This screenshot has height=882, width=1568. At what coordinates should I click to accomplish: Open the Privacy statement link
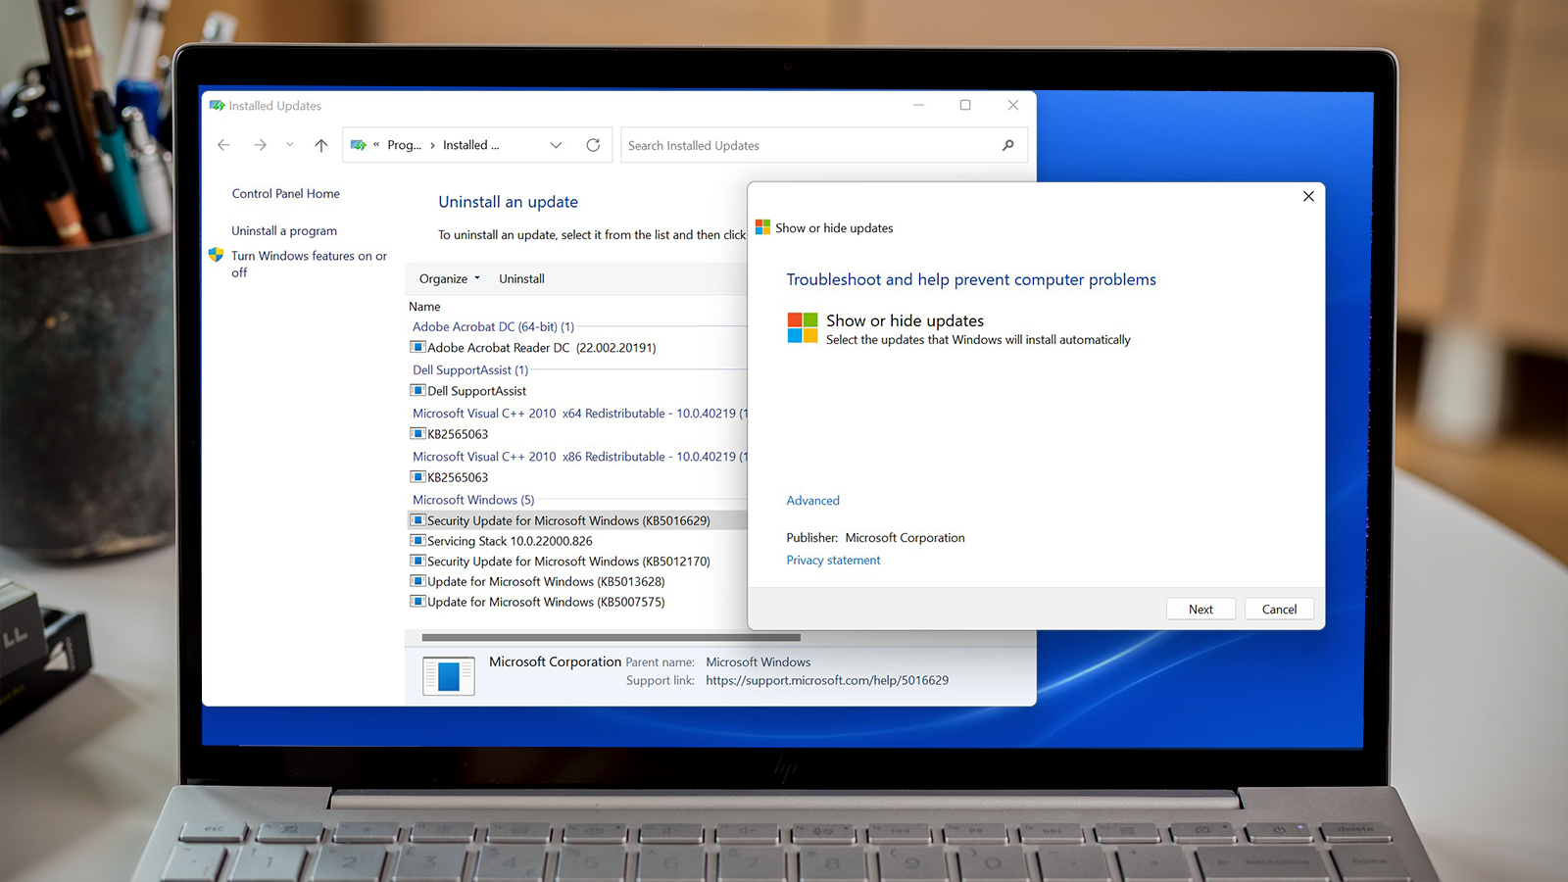coord(833,561)
